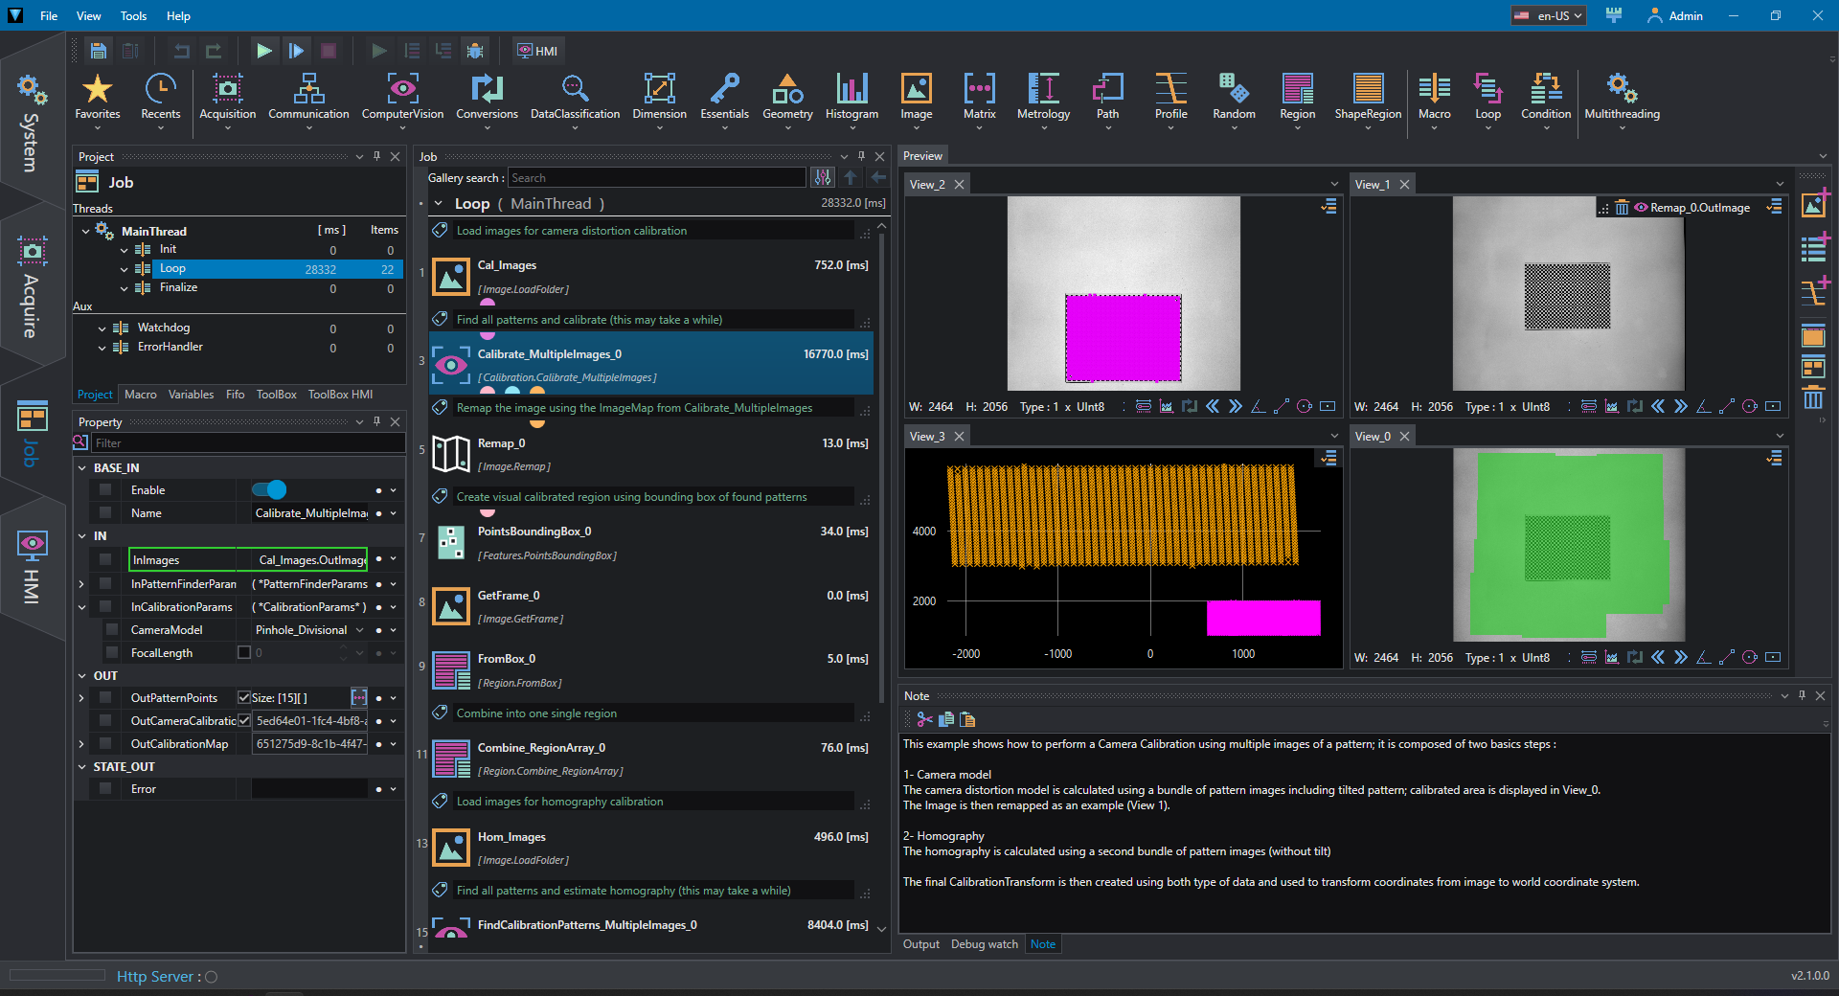Click the Gallery search input field
The width and height of the screenshot is (1839, 996).
click(x=657, y=178)
